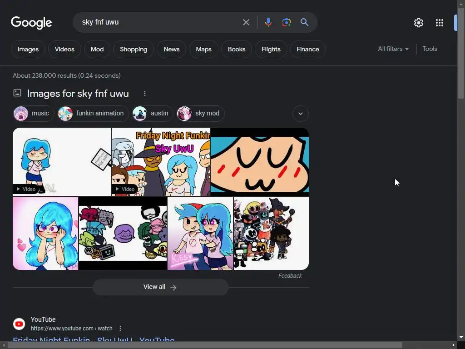Image resolution: width=465 pixels, height=349 pixels.
Task: Open the Finance tab
Action: [x=308, y=49]
